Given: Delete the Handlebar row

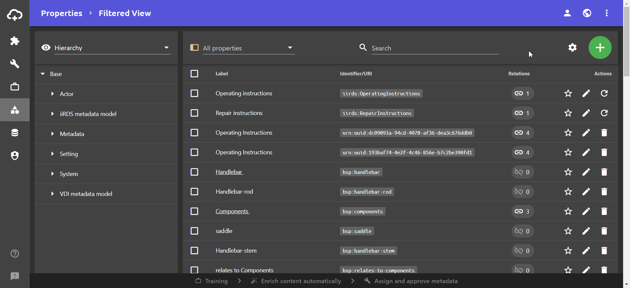Looking at the screenshot, I should point(604,172).
